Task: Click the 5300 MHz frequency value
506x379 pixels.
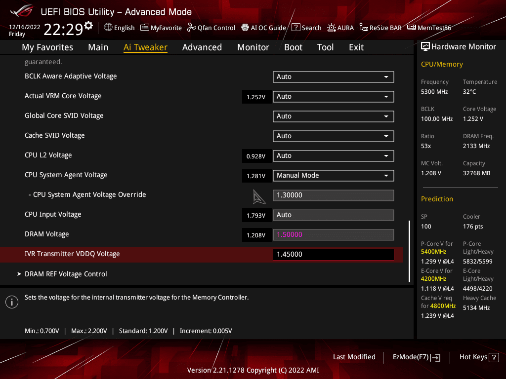Action: 434,92
